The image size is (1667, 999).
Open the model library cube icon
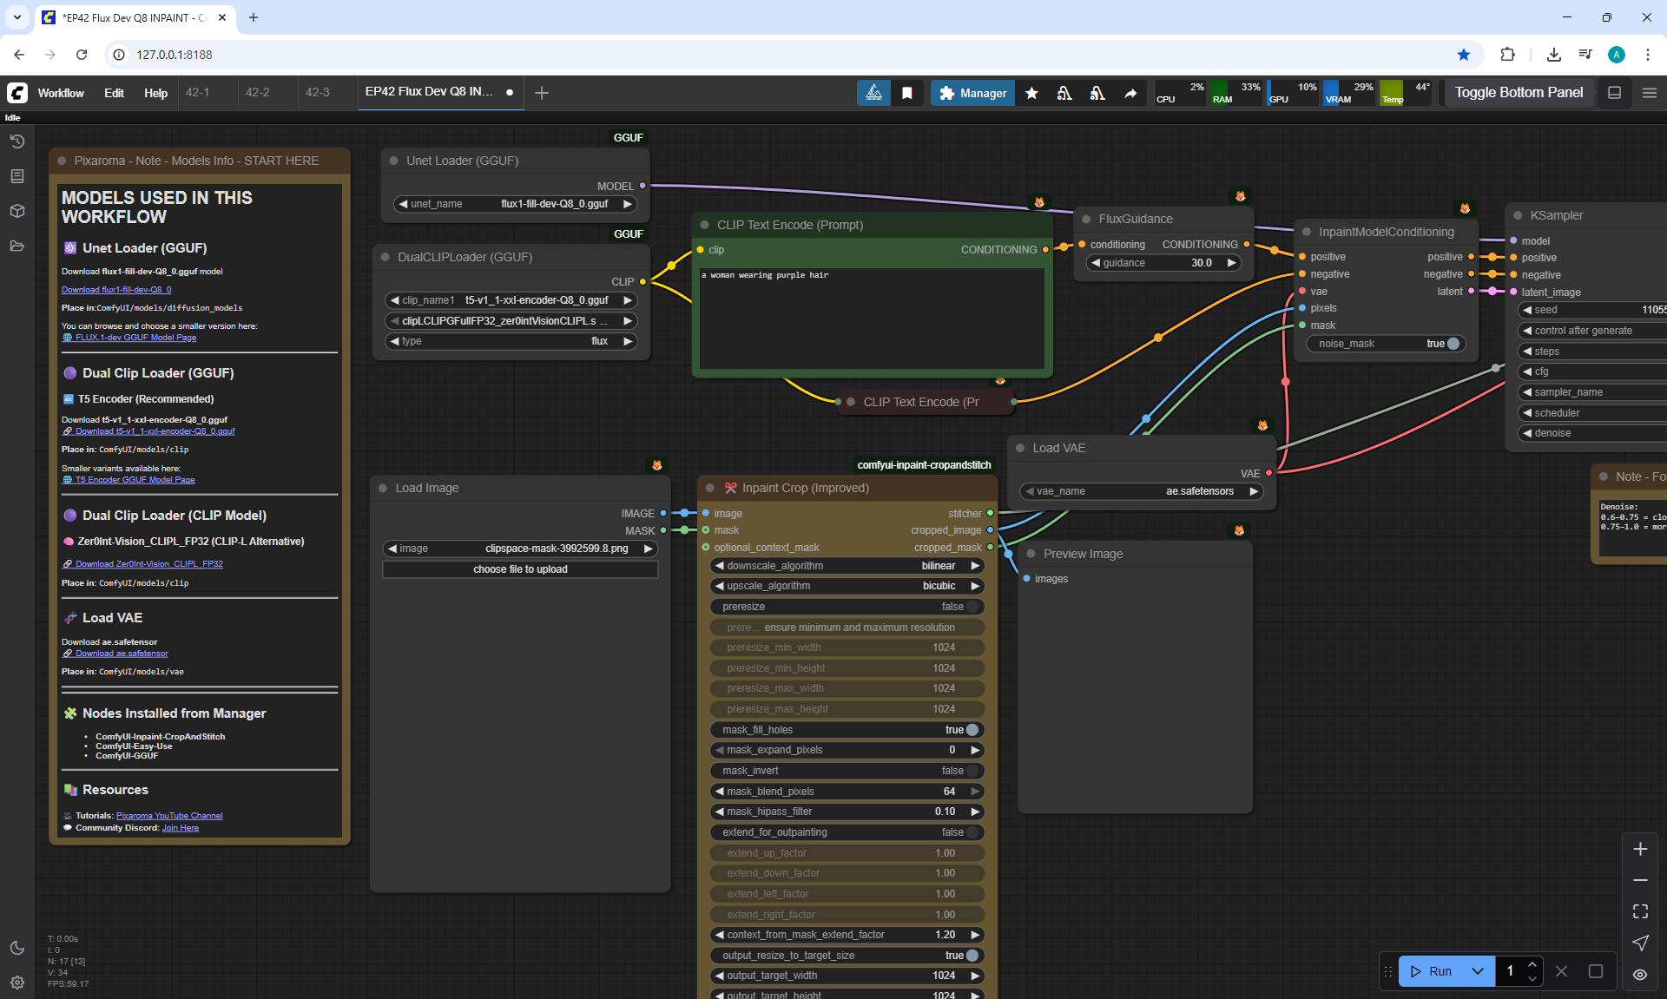click(16, 211)
